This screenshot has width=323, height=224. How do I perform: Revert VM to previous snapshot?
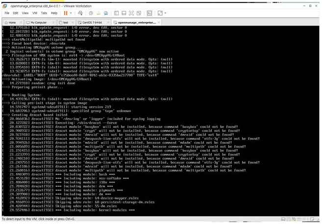pos(99,13)
